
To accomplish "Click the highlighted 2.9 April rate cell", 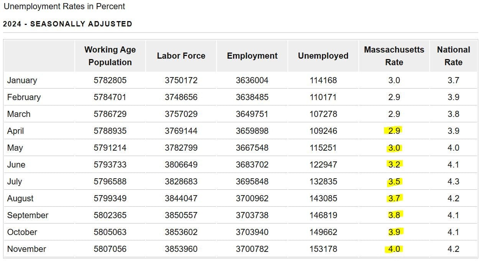I will pyautogui.click(x=394, y=131).
